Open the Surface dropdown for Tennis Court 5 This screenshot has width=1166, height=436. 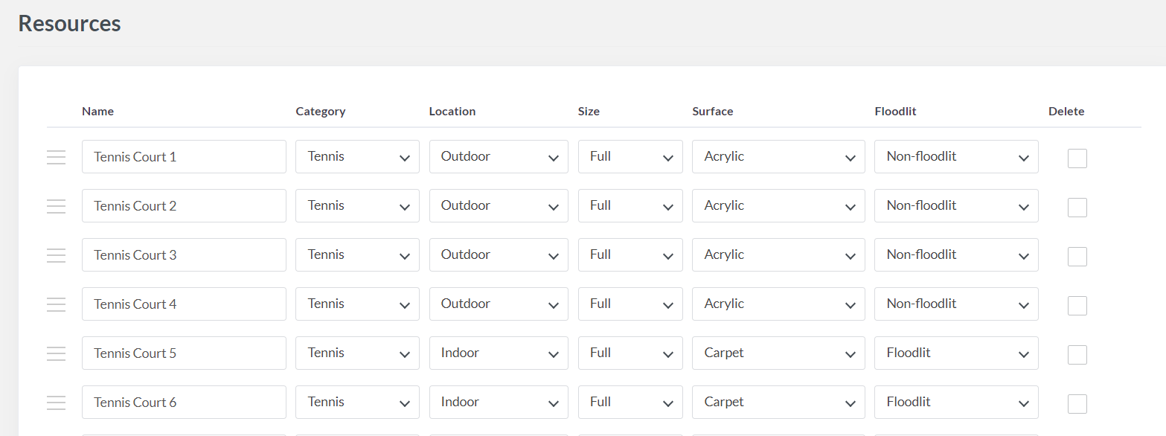pos(778,353)
